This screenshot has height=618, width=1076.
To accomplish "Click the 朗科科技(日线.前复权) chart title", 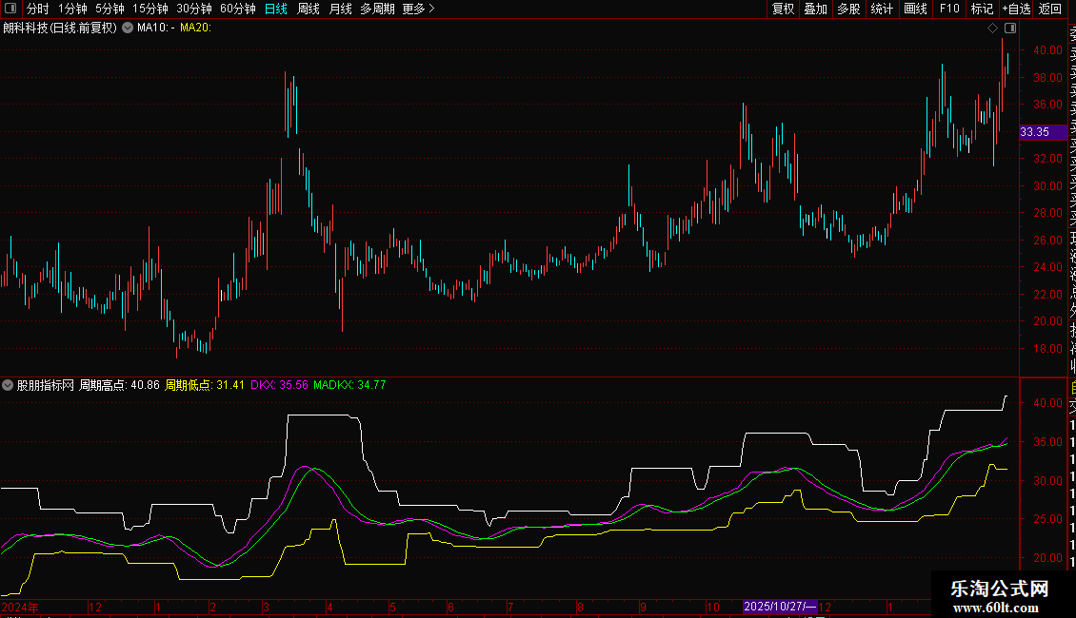I will (60, 28).
